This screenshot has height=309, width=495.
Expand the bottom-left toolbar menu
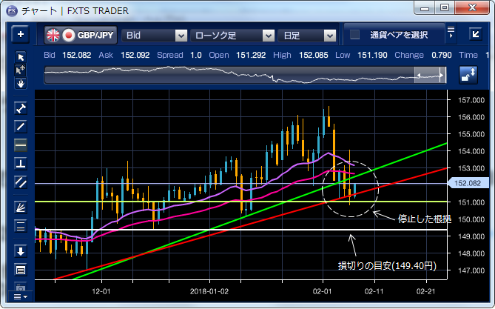pyautogui.click(x=21, y=296)
